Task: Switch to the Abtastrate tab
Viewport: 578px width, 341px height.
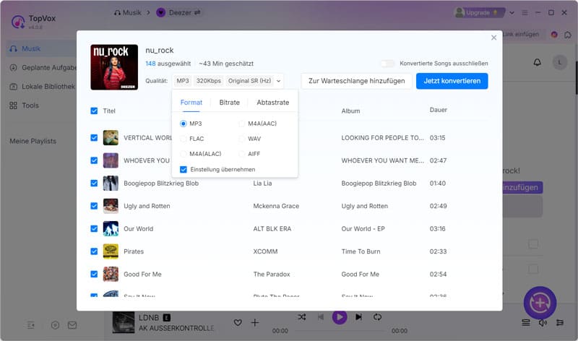Action: coord(273,103)
